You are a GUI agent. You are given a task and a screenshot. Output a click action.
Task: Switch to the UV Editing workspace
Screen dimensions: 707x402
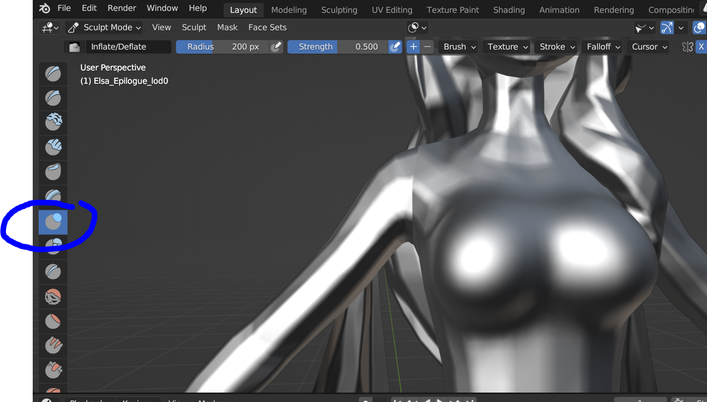coord(392,10)
